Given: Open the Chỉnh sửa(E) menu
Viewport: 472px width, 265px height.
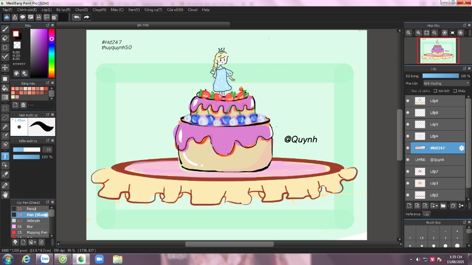Looking at the screenshot, I should (27, 10).
